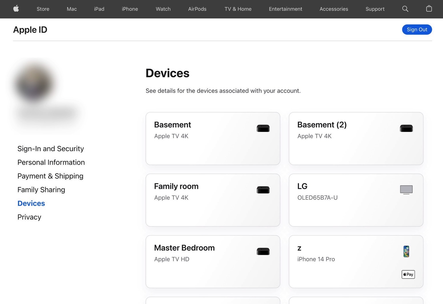Click the iPhone icon on the z card
The height and width of the screenshot is (304, 443).
406,252
